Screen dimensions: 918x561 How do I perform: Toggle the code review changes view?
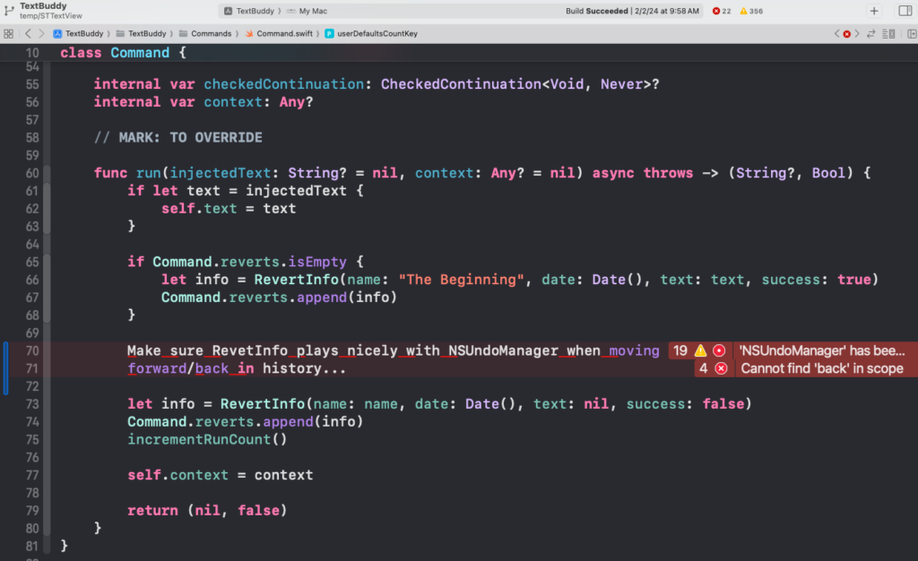pos(870,33)
